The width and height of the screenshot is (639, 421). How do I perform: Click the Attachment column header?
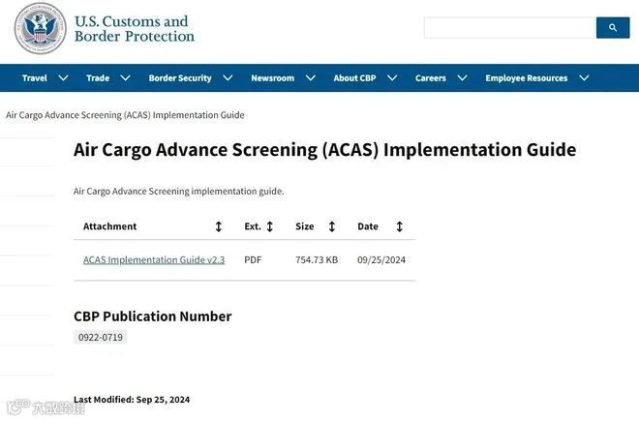click(109, 226)
